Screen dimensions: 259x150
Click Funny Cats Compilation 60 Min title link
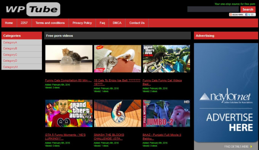click(x=68, y=80)
